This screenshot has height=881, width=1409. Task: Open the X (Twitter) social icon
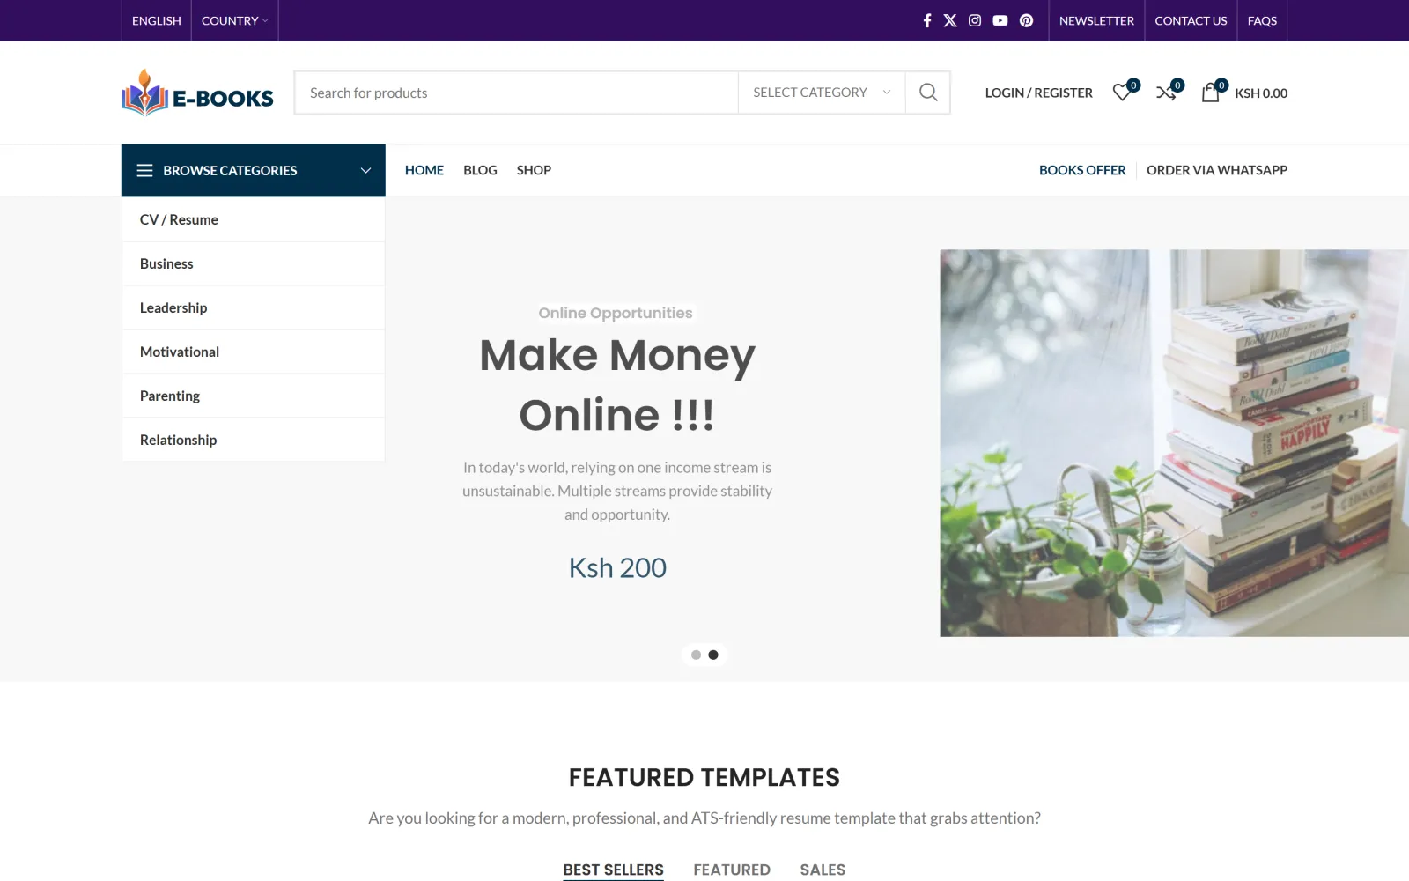(950, 20)
